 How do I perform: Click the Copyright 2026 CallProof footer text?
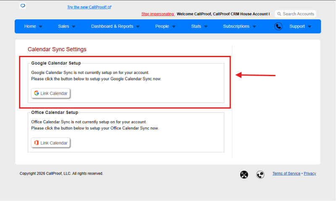point(61,173)
